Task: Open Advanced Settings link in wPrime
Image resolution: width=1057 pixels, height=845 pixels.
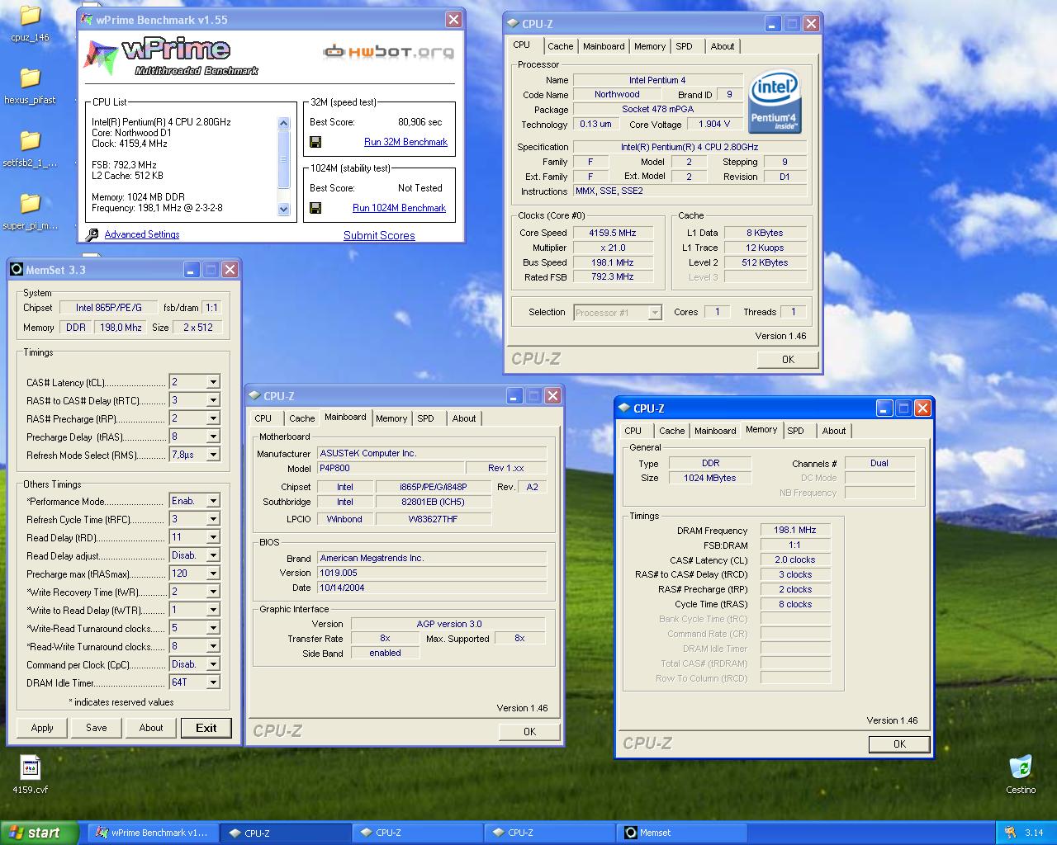Action: click(142, 234)
